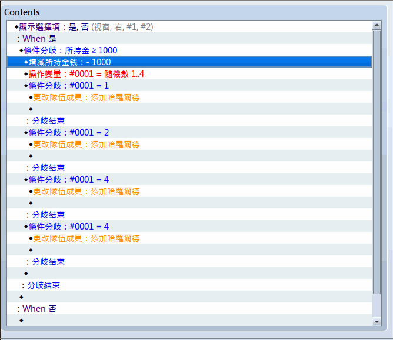
Task: Click the scrollbar down arrow
Action: [x=377, y=322]
